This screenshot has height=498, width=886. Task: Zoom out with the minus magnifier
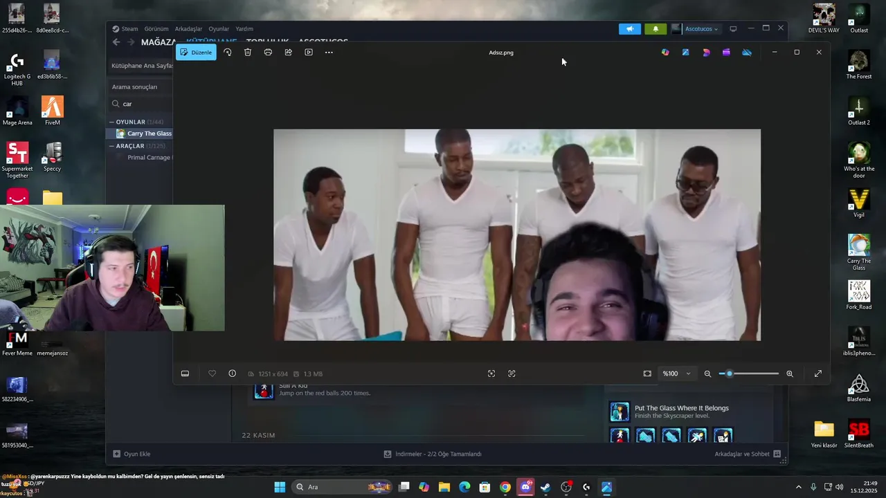coord(707,373)
